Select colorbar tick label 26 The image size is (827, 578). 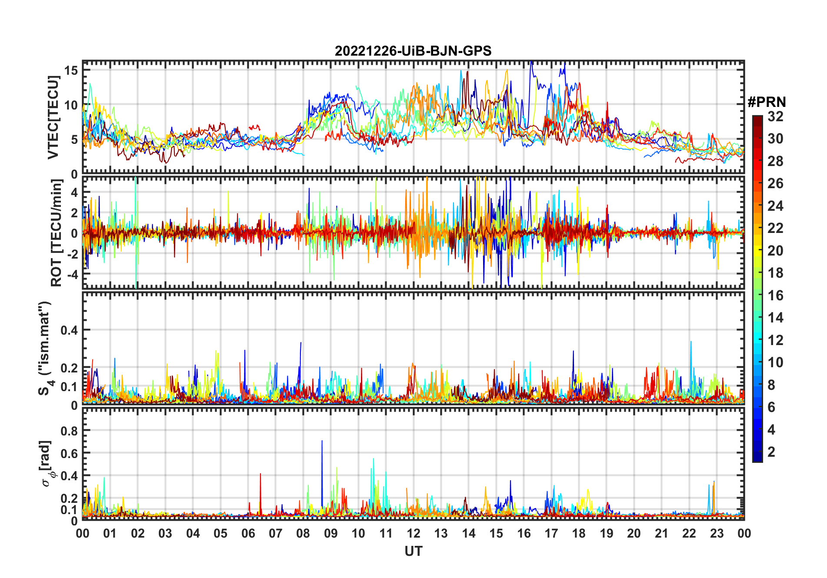[x=775, y=183]
